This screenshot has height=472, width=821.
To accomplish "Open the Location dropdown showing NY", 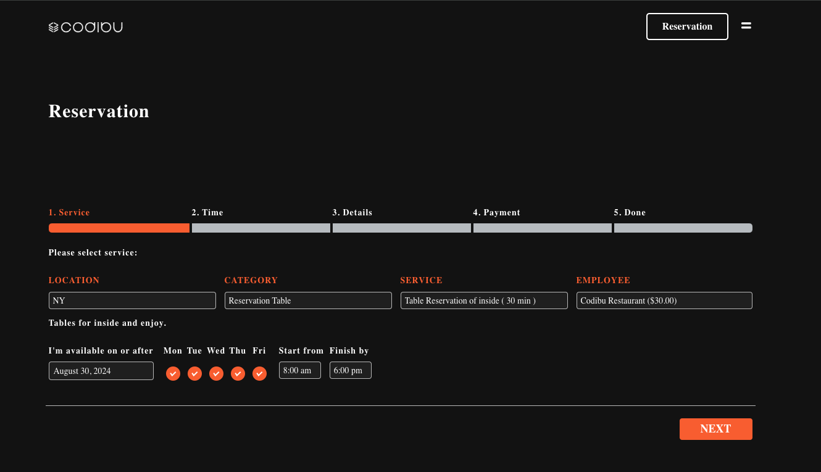I will coord(132,300).
